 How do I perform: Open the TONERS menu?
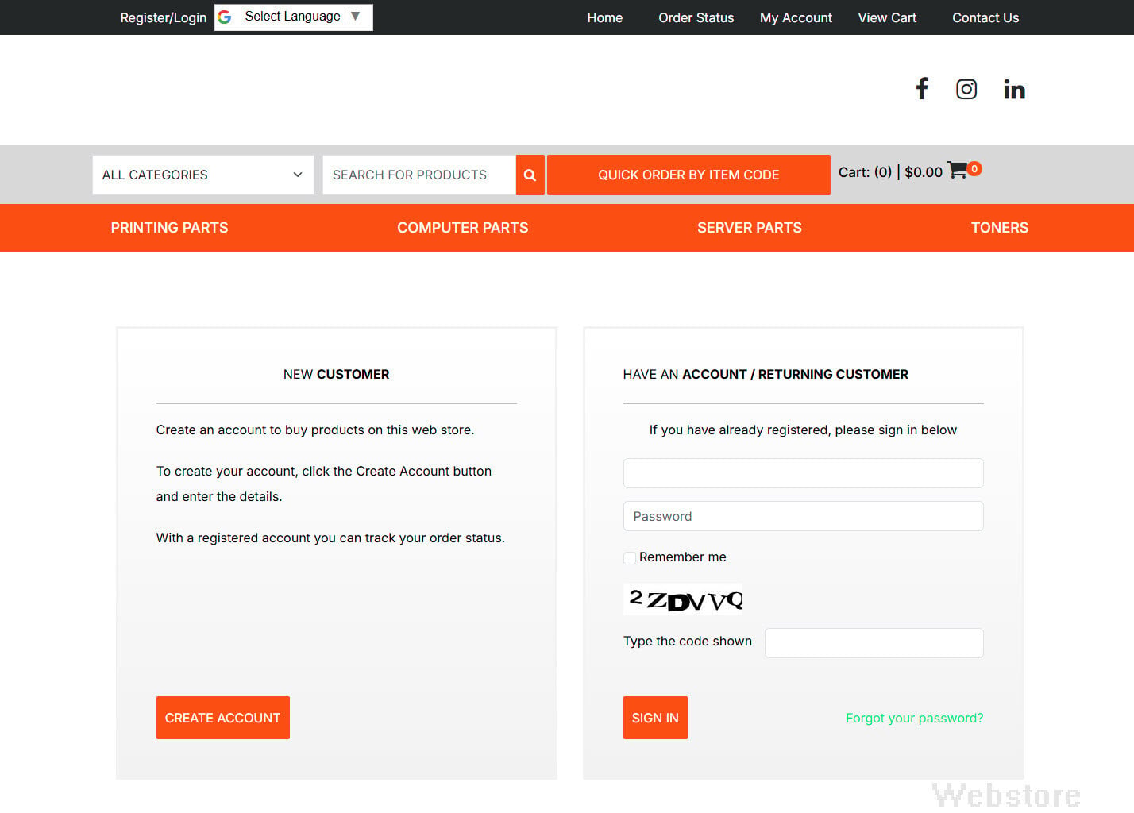1000,228
